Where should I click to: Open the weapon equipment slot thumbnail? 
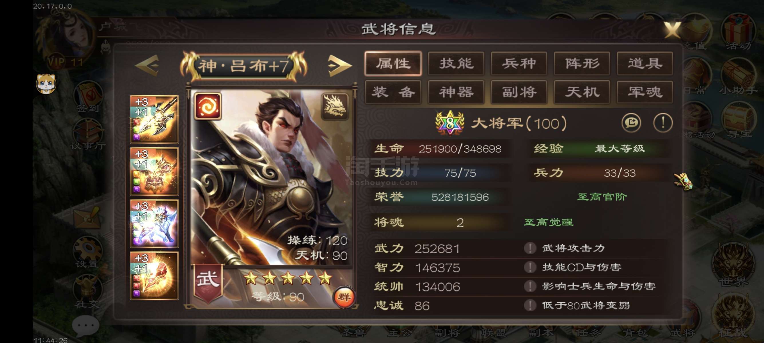tap(154, 119)
